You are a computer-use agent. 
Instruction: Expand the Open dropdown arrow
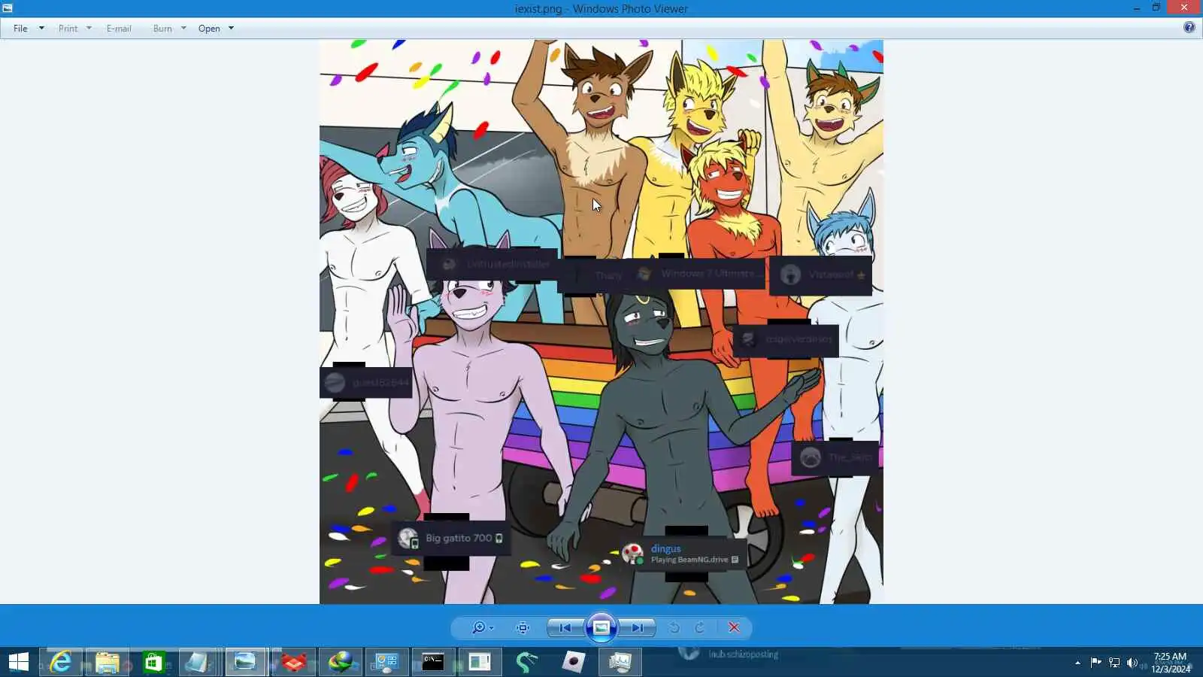(x=231, y=29)
